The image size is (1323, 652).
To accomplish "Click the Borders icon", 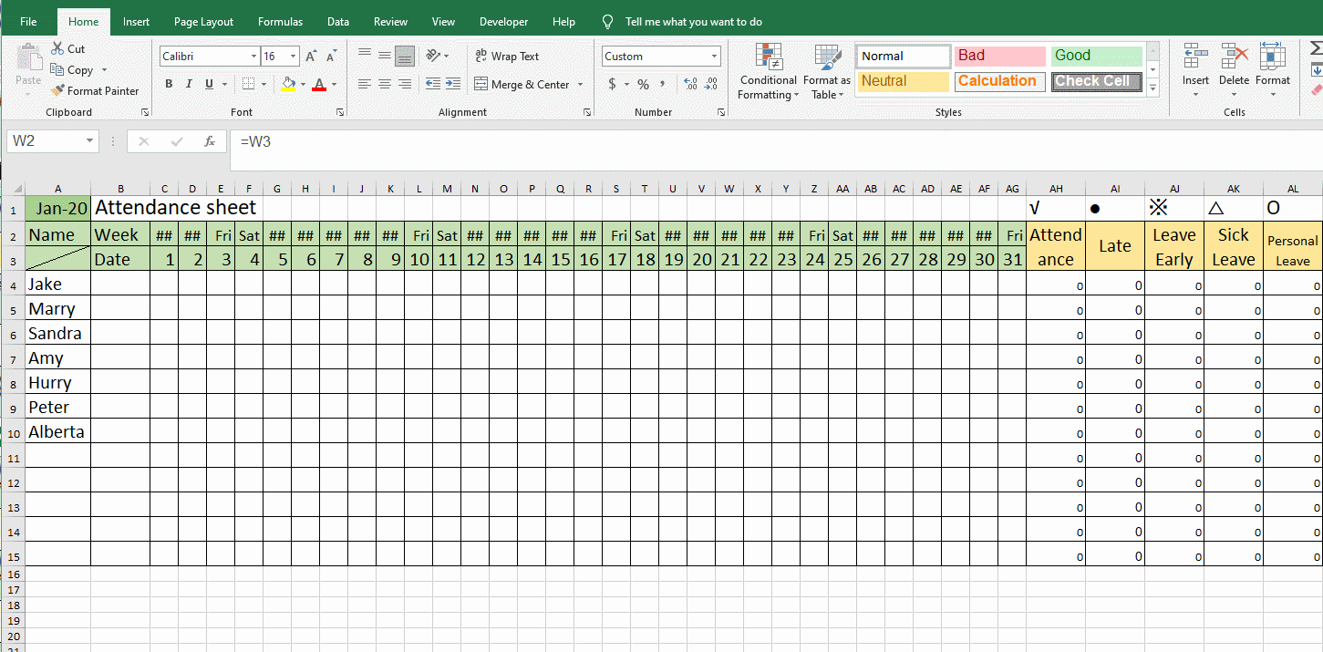I will [248, 84].
